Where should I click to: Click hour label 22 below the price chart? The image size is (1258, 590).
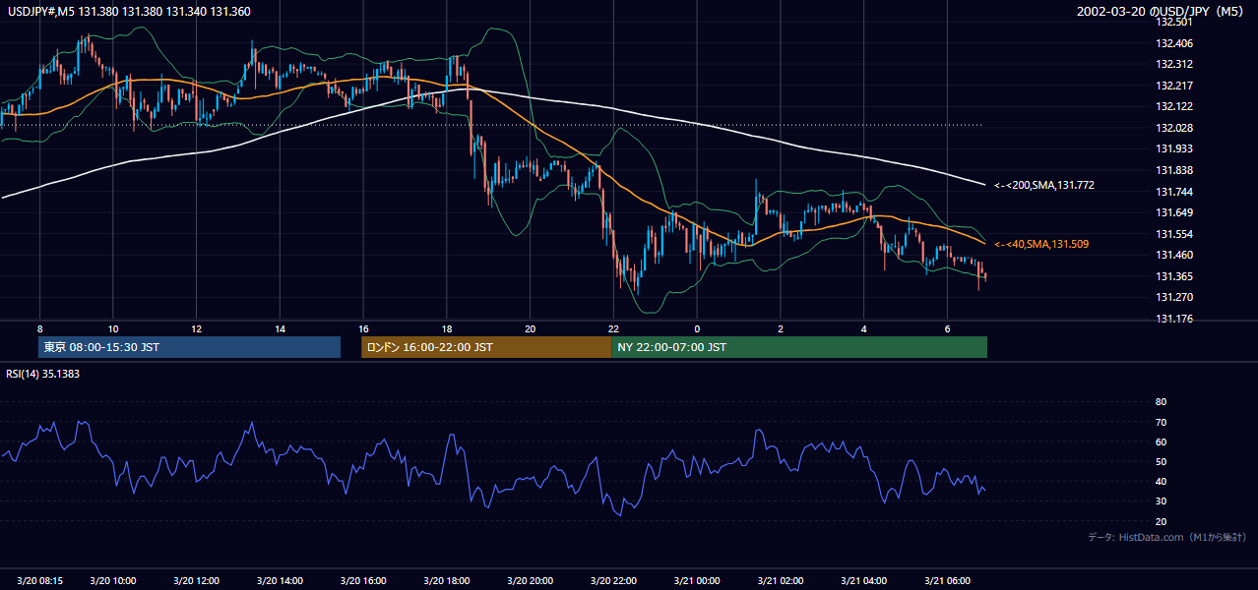point(613,328)
